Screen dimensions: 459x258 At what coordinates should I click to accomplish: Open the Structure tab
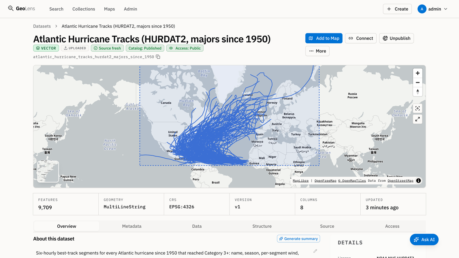pos(262,226)
